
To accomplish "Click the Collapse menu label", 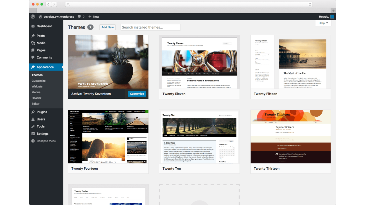I will coord(46,141).
